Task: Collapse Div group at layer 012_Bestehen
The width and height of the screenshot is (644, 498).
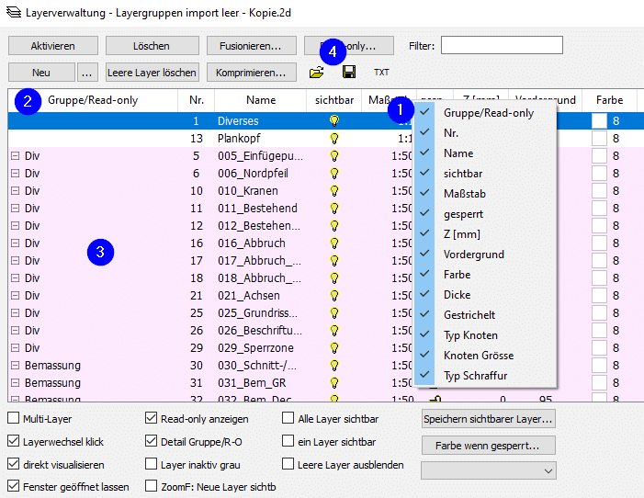Action: pos(16,226)
